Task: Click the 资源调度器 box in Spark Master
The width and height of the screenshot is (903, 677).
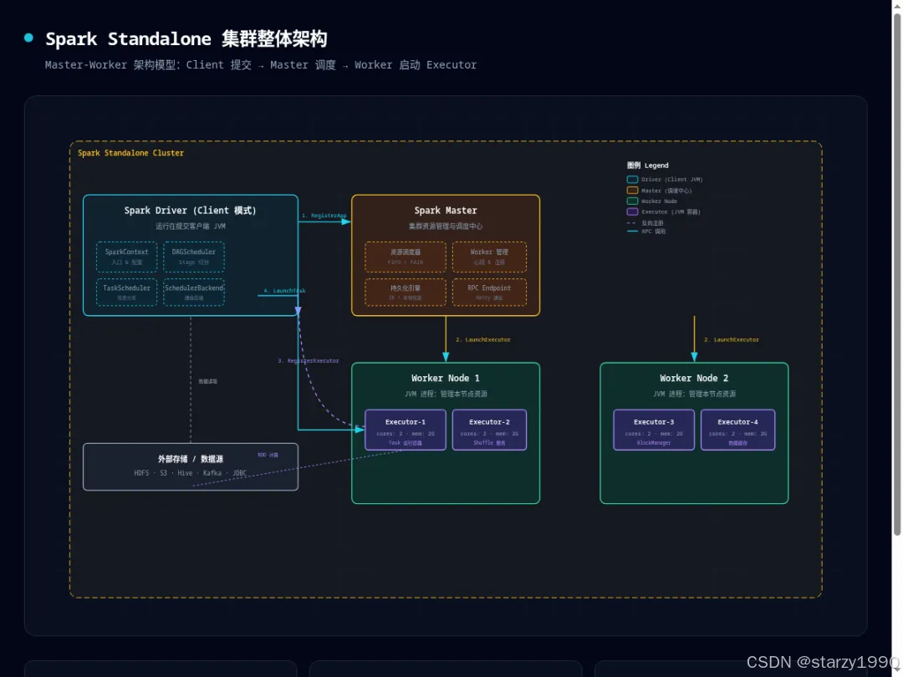Action: 406,257
